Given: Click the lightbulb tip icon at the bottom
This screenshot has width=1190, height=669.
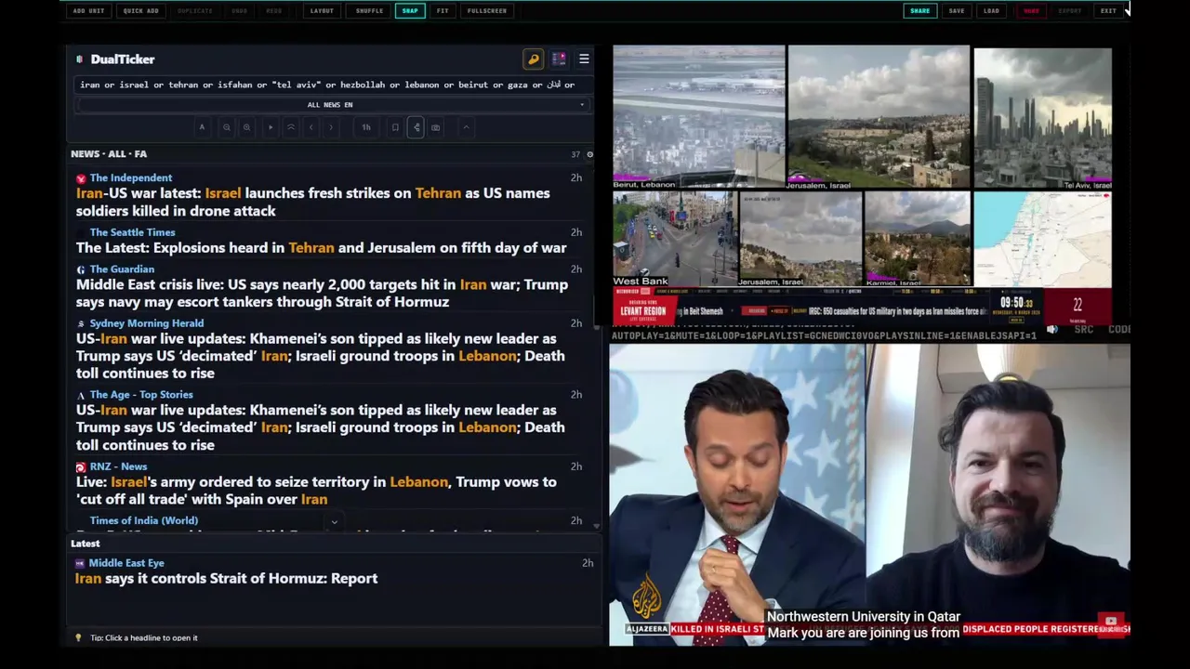Looking at the screenshot, I should pyautogui.click(x=78, y=638).
